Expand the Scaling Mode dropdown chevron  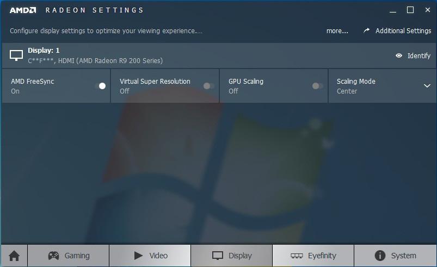(x=427, y=86)
